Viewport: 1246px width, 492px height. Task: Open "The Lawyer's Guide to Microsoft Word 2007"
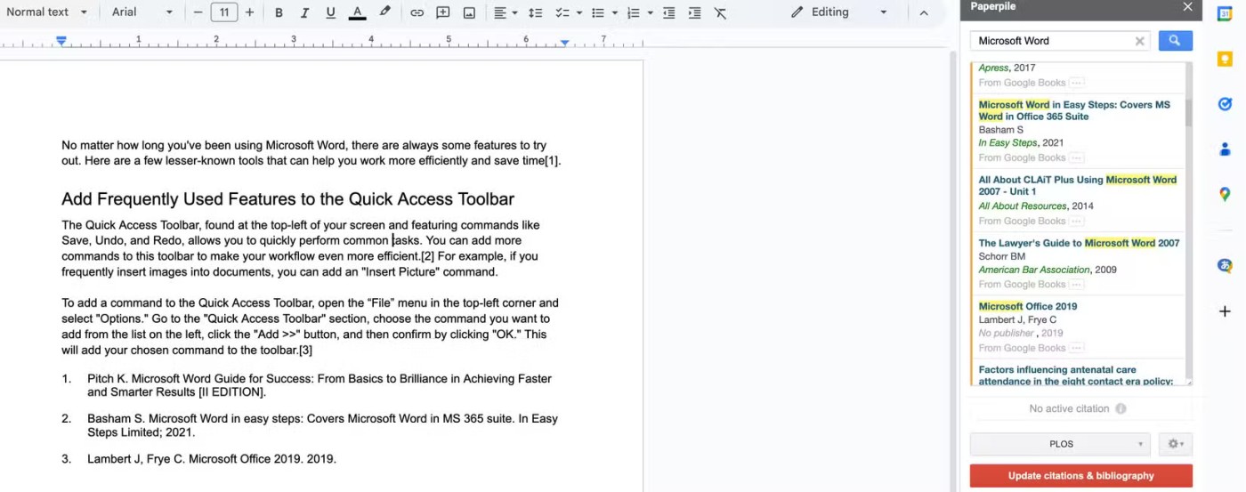(x=1079, y=243)
